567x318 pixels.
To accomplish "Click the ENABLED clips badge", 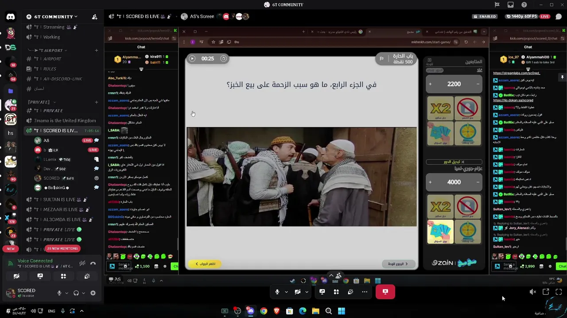I will pyautogui.click(x=485, y=16).
